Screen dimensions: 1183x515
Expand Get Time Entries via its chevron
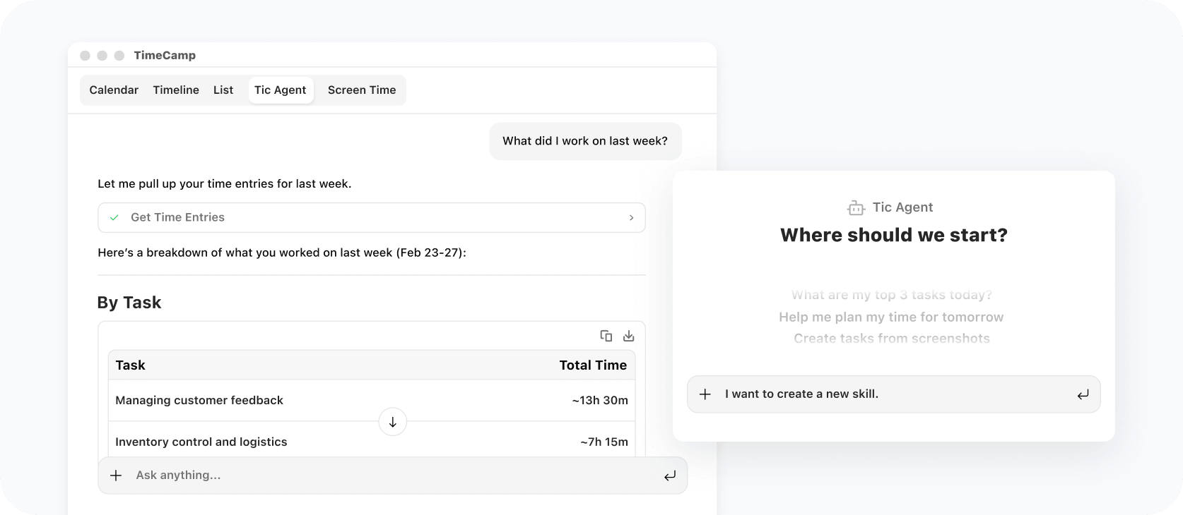[632, 218]
